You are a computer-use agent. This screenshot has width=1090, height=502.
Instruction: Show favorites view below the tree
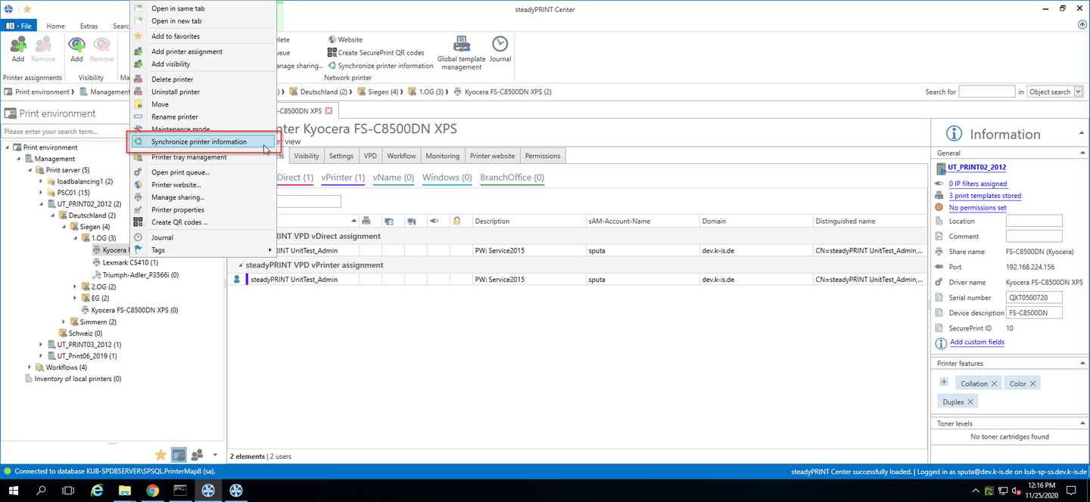pos(160,454)
